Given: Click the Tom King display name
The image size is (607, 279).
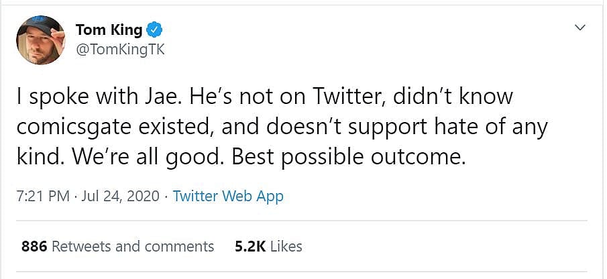Looking at the screenshot, I should click(109, 30).
